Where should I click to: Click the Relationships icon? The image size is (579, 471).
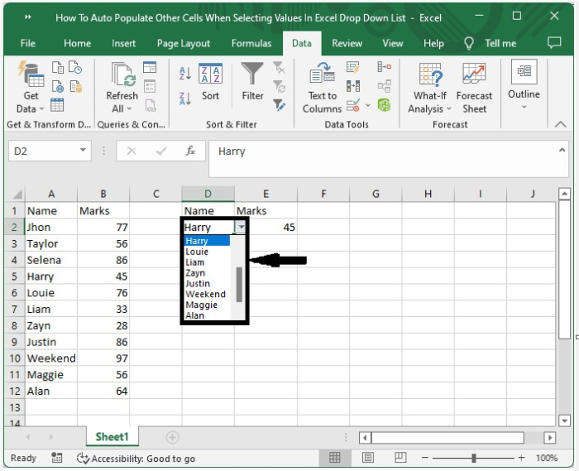click(384, 86)
